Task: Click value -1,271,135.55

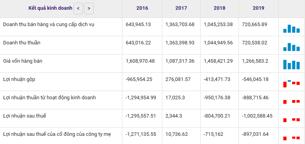Action: click(141, 134)
